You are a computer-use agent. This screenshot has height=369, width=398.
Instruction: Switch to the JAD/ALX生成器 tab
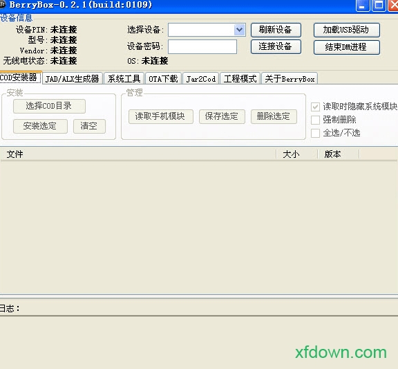pos(73,79)
